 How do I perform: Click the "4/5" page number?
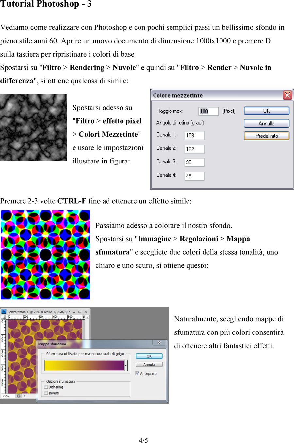coord(143,440)
